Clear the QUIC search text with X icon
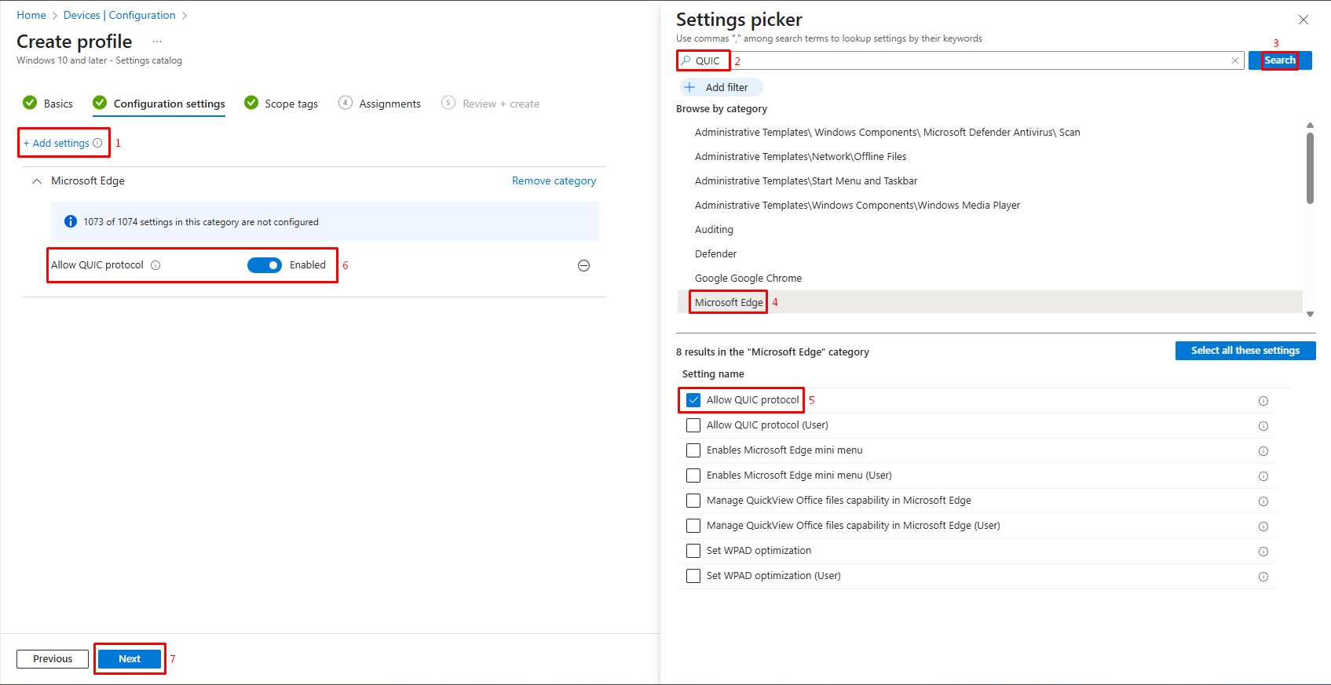The width and height of the screenshot is (1331, 685). coord(1234,60)
